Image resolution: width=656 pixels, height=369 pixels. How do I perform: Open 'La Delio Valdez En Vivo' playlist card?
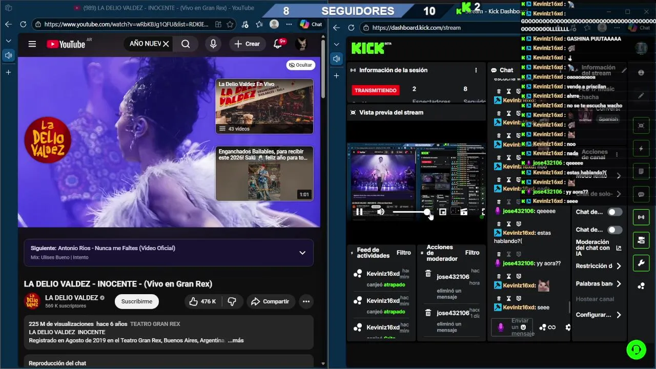[264, 107]
